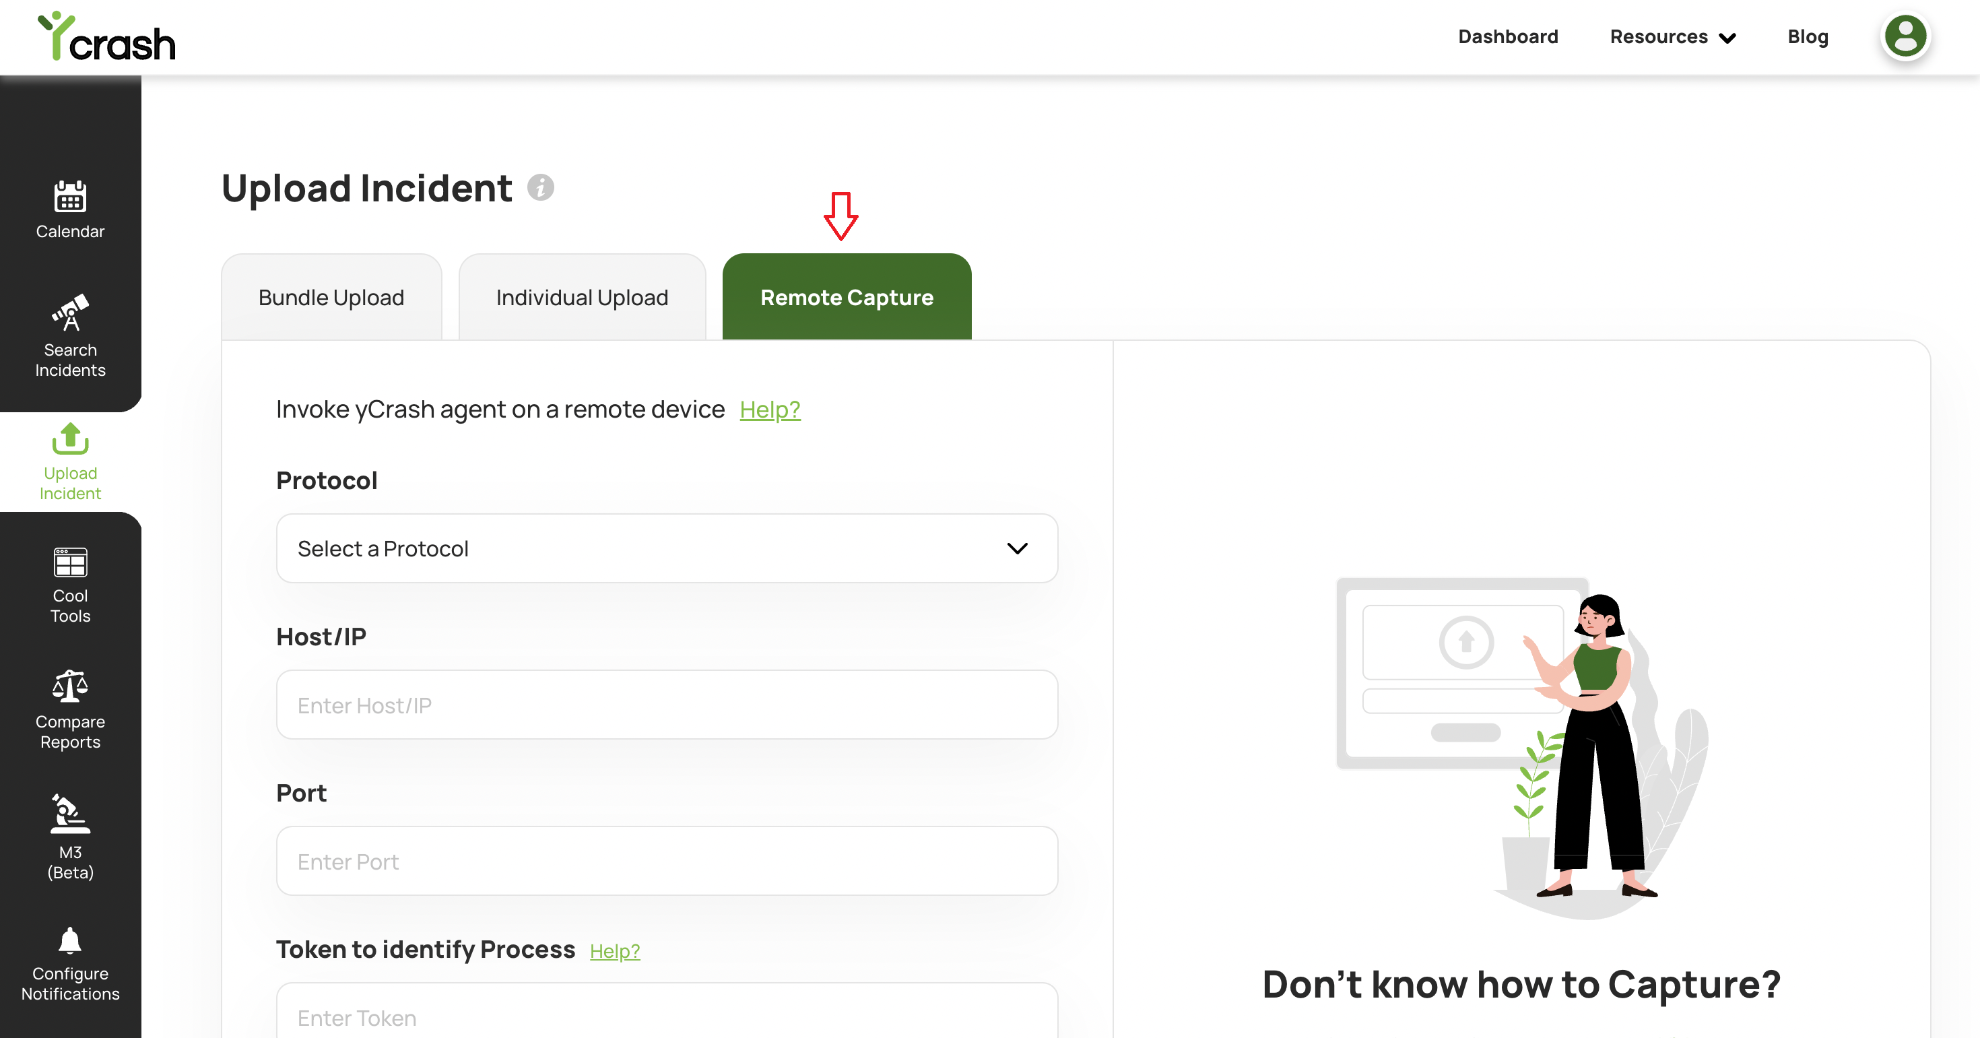Viewport: 1980px width, 1038px height.
Task: Open the Cool Tools icon
Action: click(x=70, y=562)
